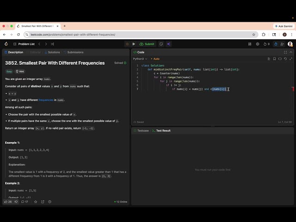Show the Hint
The height and width of the screenshot is (222, 296).
[20, 71]
